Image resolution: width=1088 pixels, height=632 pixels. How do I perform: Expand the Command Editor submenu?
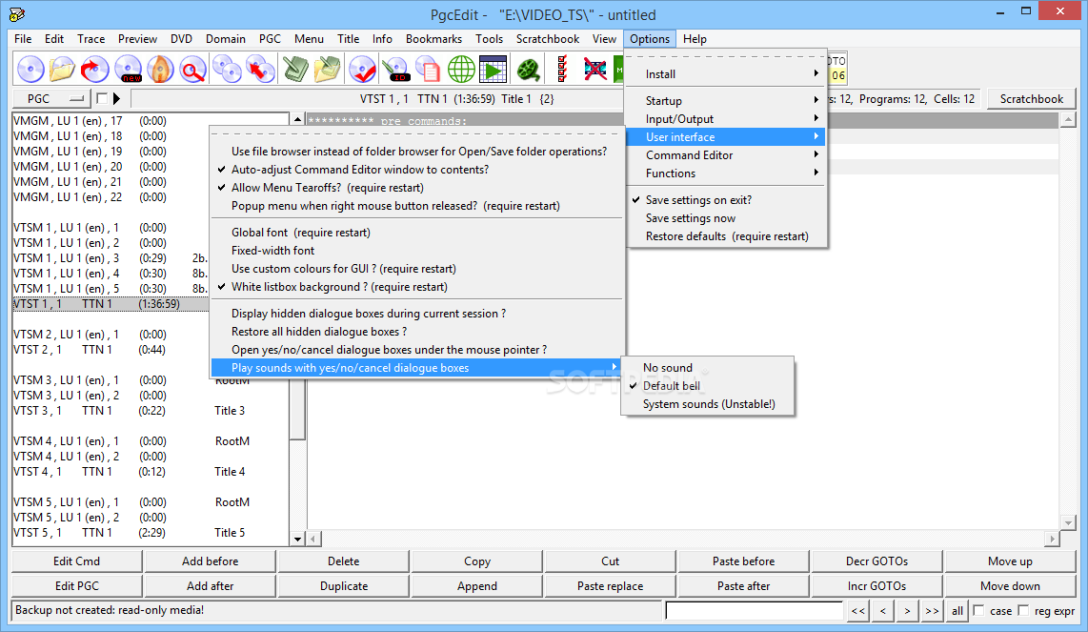pyautogui.click(x=727, y=154)
